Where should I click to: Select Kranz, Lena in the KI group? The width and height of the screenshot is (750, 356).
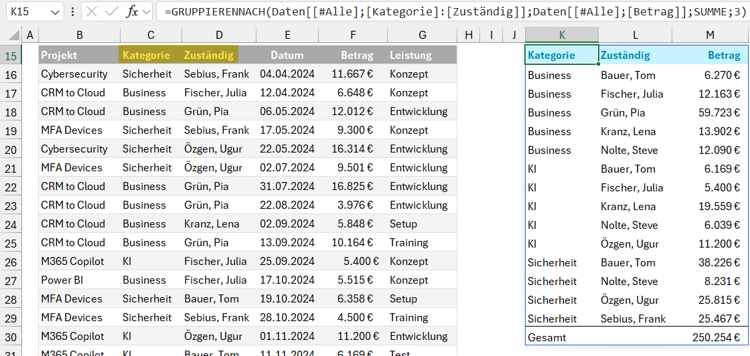pyautogui.click(x=635, y=206)
